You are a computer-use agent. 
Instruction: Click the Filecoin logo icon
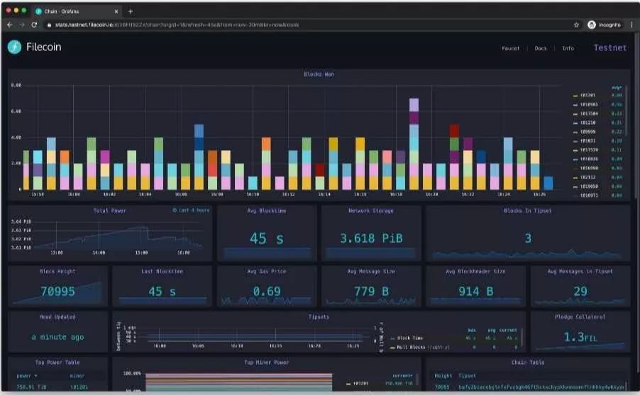point(14,47)
